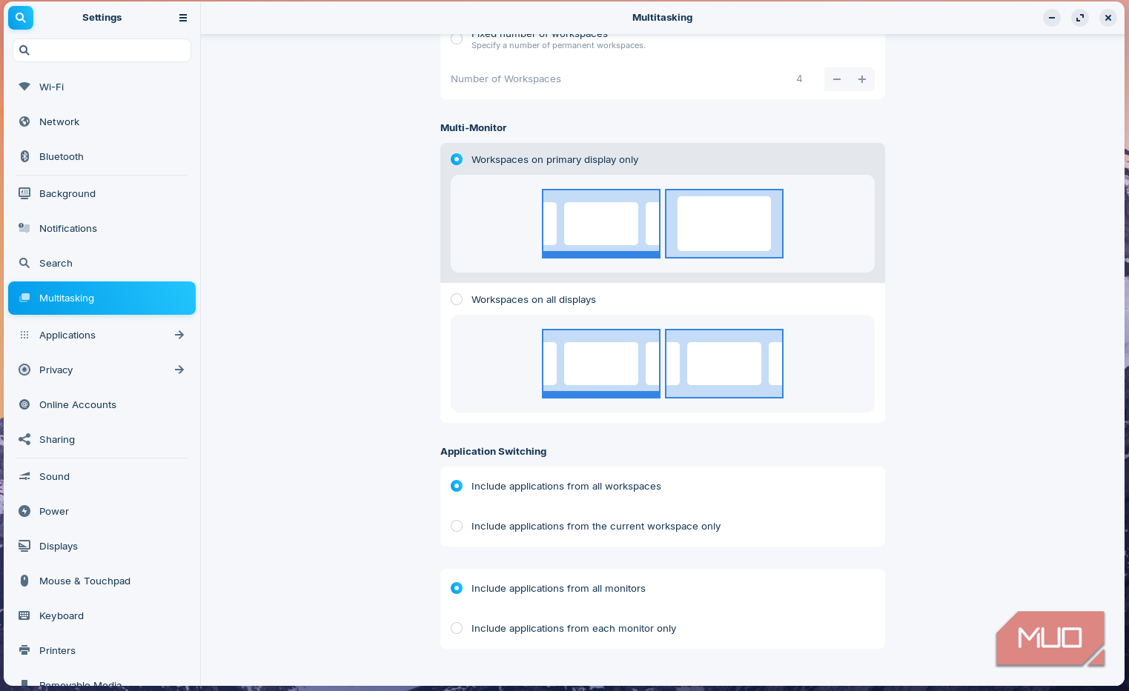Enable the Fixed number of workspaces option
This screenshot has width=1129, height=691.
(x=457, y=39)
